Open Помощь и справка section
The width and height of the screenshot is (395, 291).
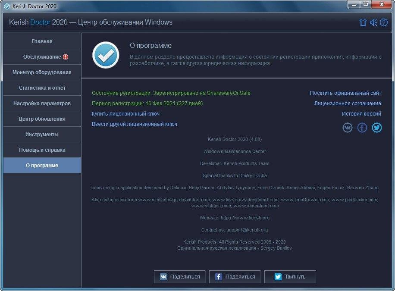click(42, 150)
